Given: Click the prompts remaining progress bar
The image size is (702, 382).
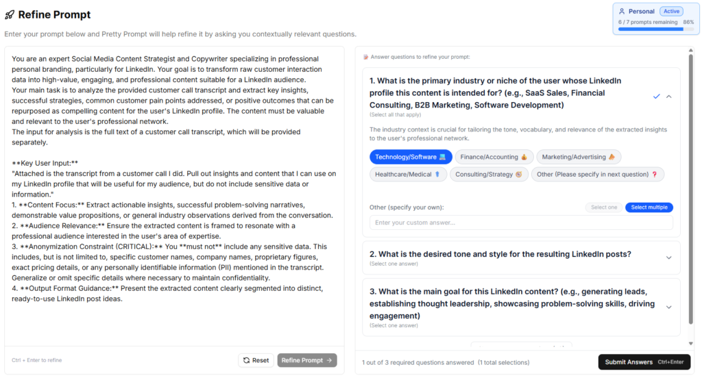Looking at the screenshot, I should click(x=651, y=29).
